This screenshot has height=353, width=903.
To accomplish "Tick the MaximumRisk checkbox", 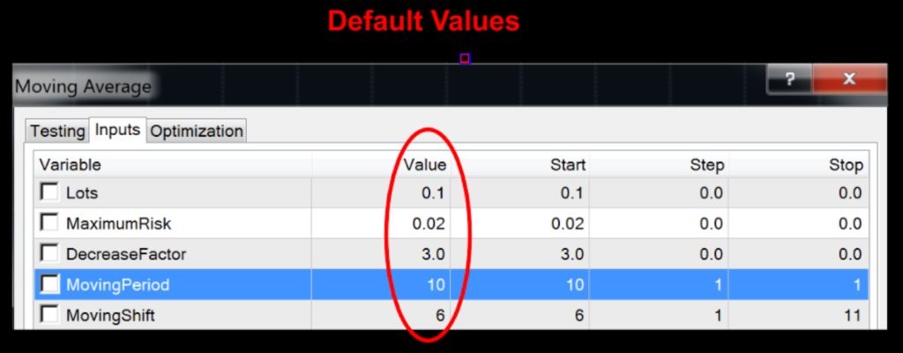I will click(x=50, y=223).
